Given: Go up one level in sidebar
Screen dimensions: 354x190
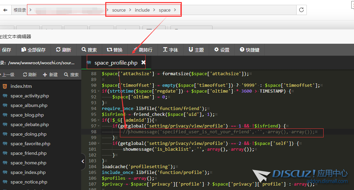Looking at the screenshot, I should (8, 74).
